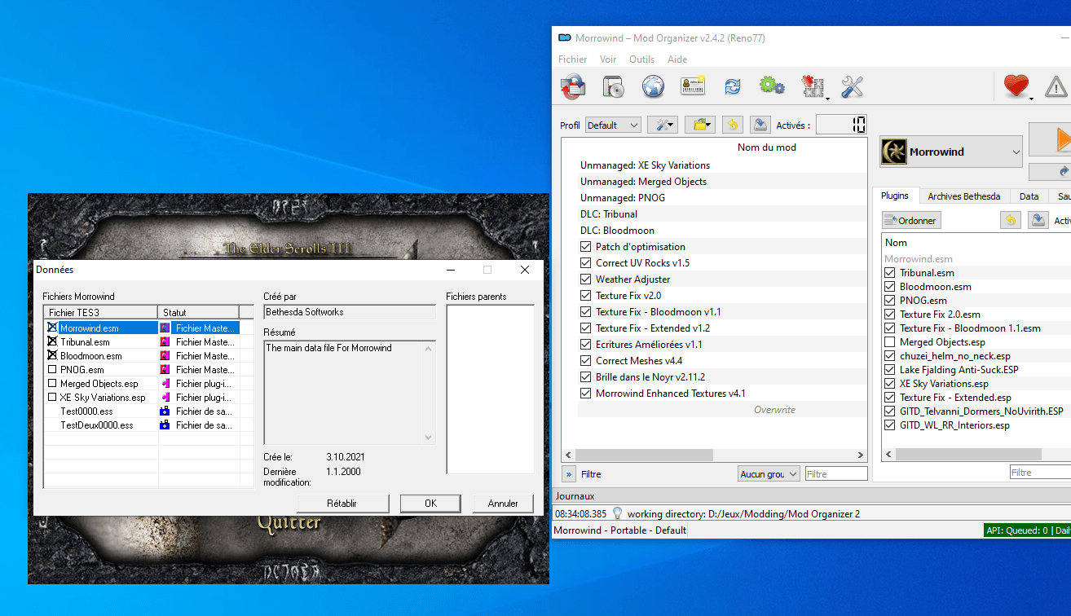Open settings with the wrench and screwdriver icon
Viewport: 1071px width, 616px height.
pos(852,86)
